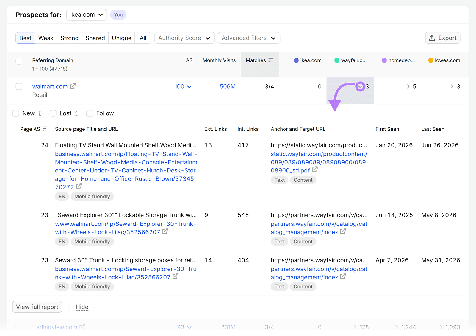Toggle select-all checkbox in table header
Screen dimensions: 476x336
19,61
